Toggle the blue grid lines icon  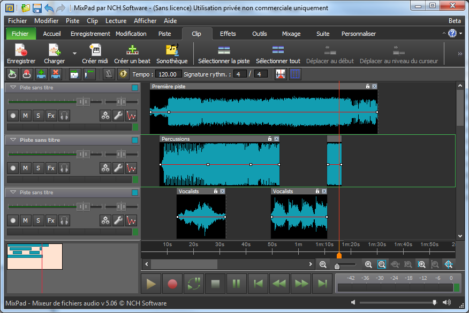295,74
